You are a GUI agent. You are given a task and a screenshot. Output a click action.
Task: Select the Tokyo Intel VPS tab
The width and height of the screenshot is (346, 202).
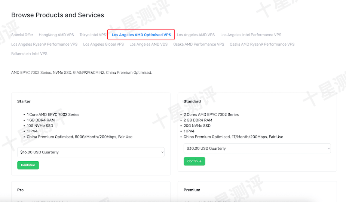[92, 35]
